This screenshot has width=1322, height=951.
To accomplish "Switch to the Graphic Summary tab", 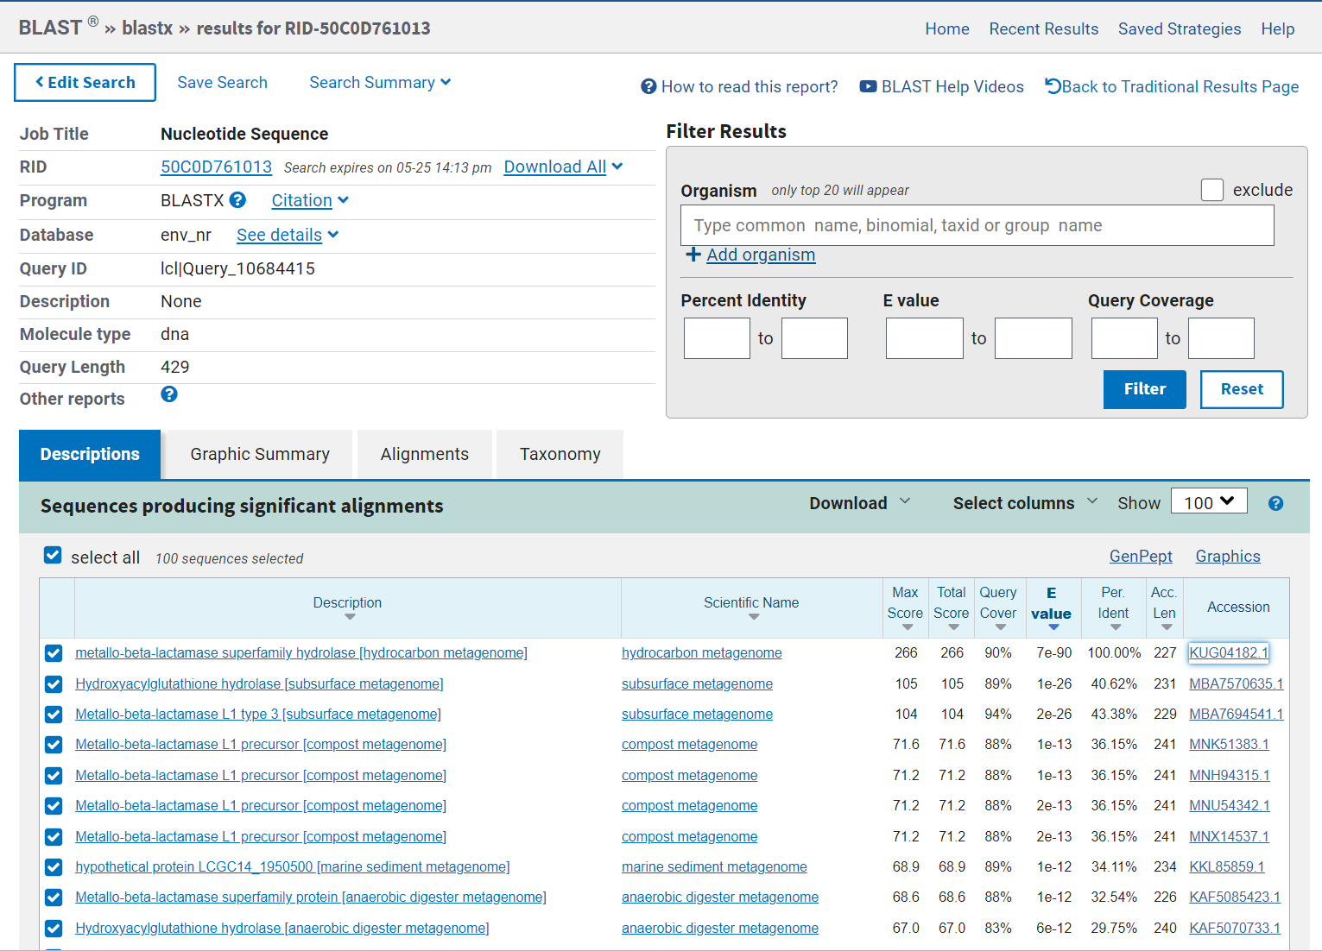I will 260,454.
